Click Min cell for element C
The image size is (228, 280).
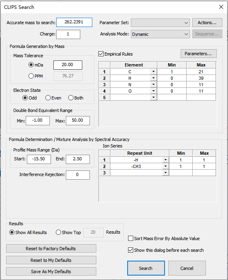(x=172, y=72)
